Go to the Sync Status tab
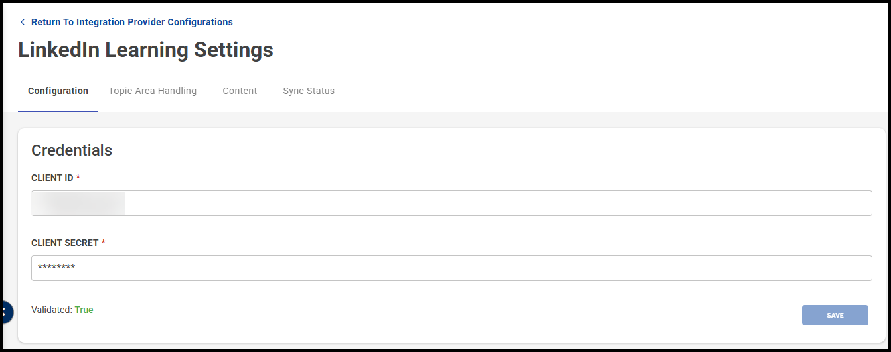Image resolution: width=891 pixels, height=352 pixels. 309,91
